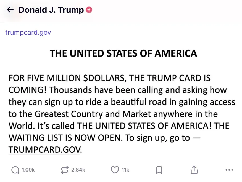Go back using the left arrow
Screen dimensions: 242x182
point(10,10)
